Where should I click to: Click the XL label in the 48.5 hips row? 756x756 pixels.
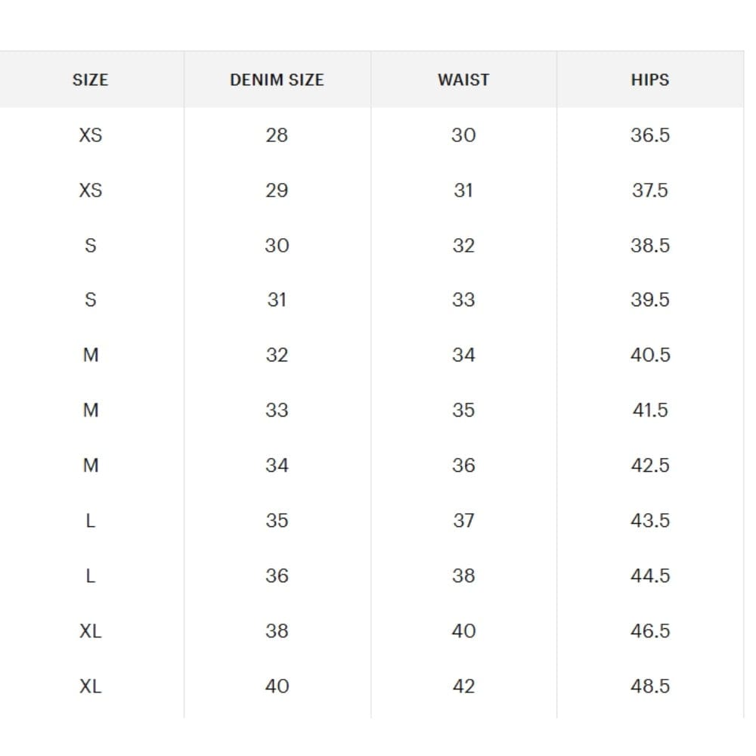point(90,686)
